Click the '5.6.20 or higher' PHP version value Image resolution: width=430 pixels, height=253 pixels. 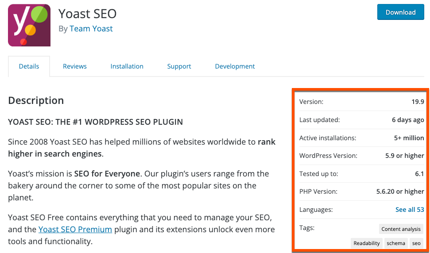coord(400,192)
